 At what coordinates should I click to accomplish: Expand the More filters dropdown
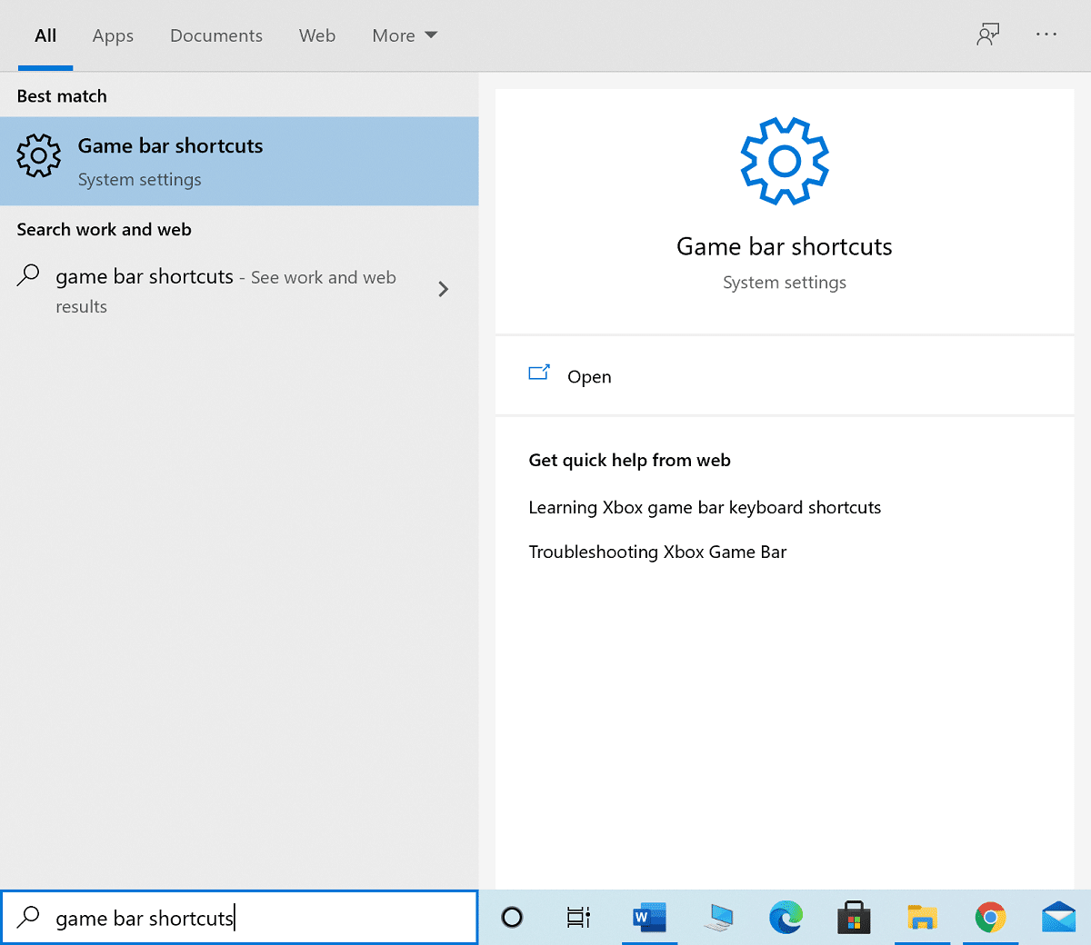pos(404,35)
